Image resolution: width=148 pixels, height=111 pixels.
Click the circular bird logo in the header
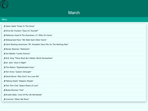tap(4, 4)
